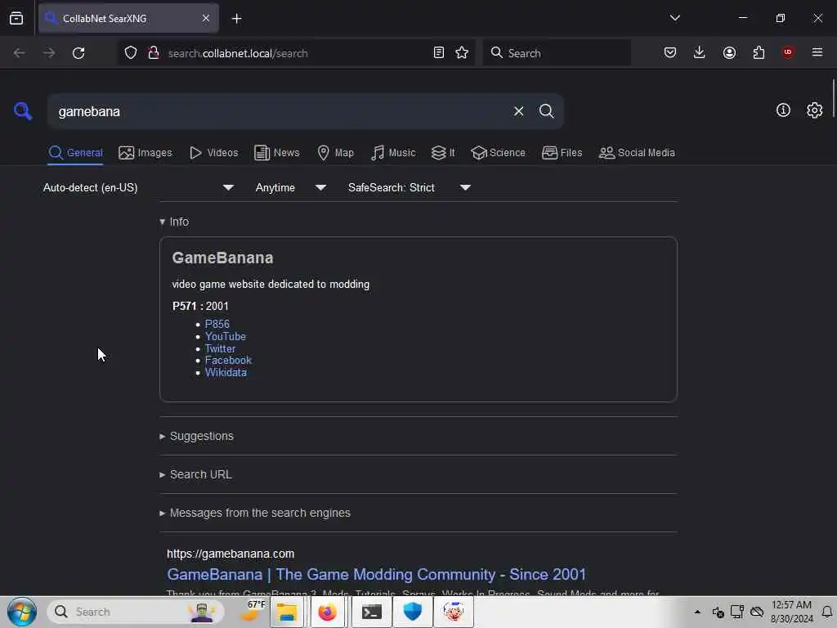
Task: Open the Windows Start menu
Action: tap(22, 612)
